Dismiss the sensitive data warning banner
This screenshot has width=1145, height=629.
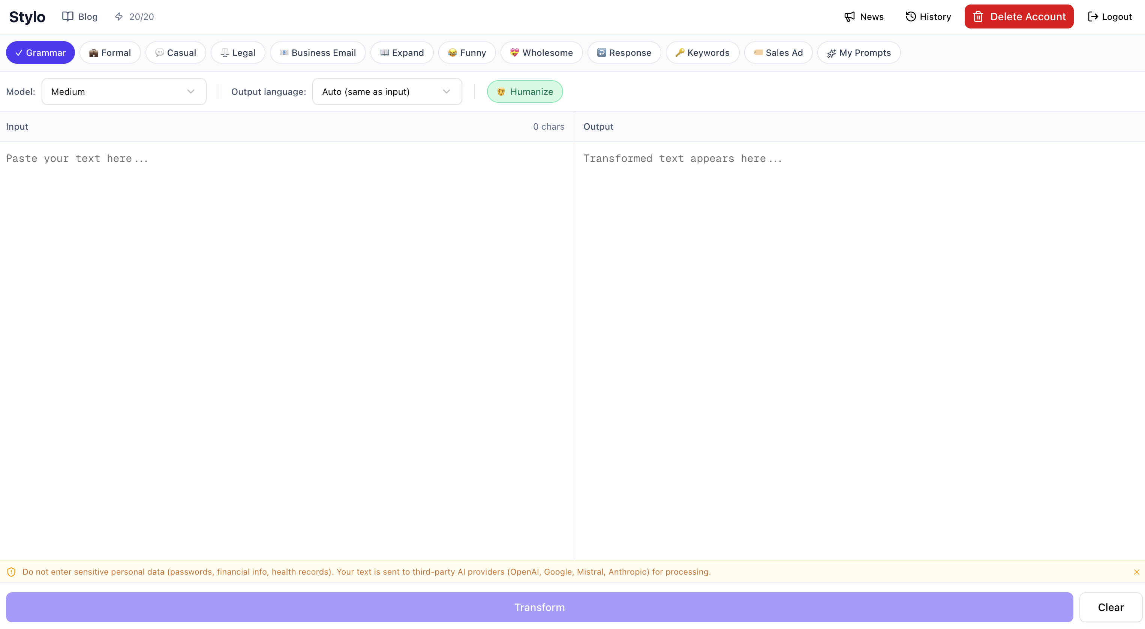pyautogui.click(x=1136, y=572)
